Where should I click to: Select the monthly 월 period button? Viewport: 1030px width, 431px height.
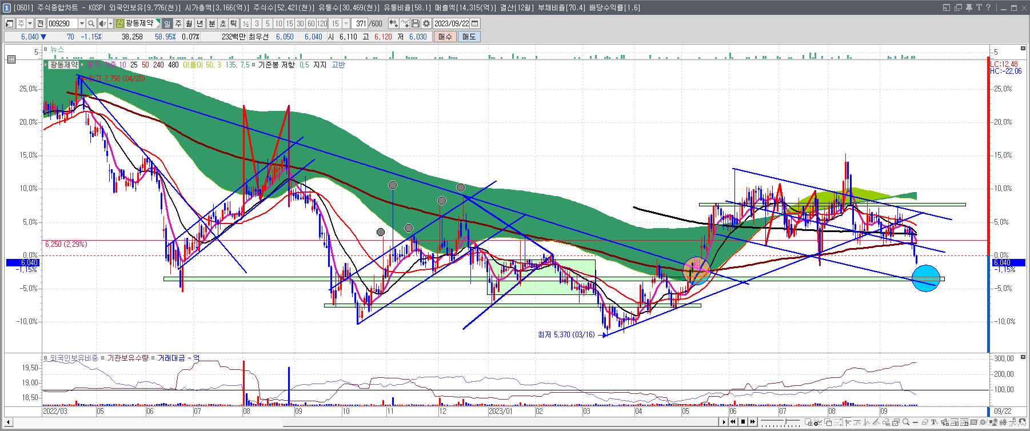[x=189, y=23]
